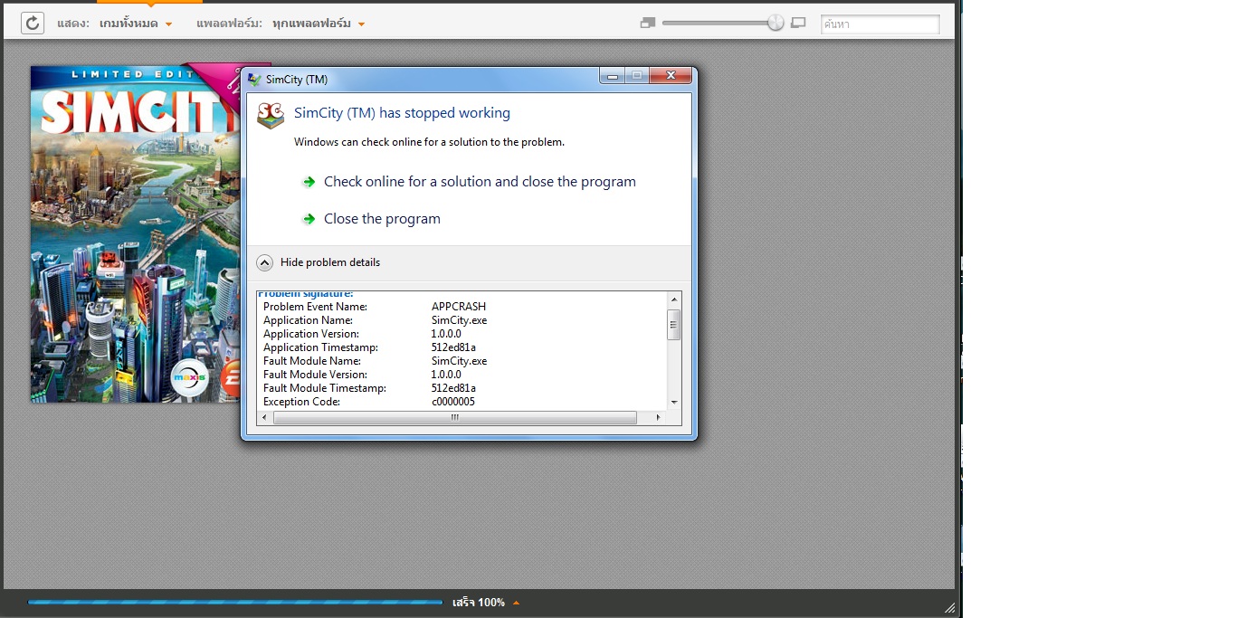This screenshot has width=1237, height=618.
Task: Click the "Exception Code:" label
Action: tap(301, 402)
